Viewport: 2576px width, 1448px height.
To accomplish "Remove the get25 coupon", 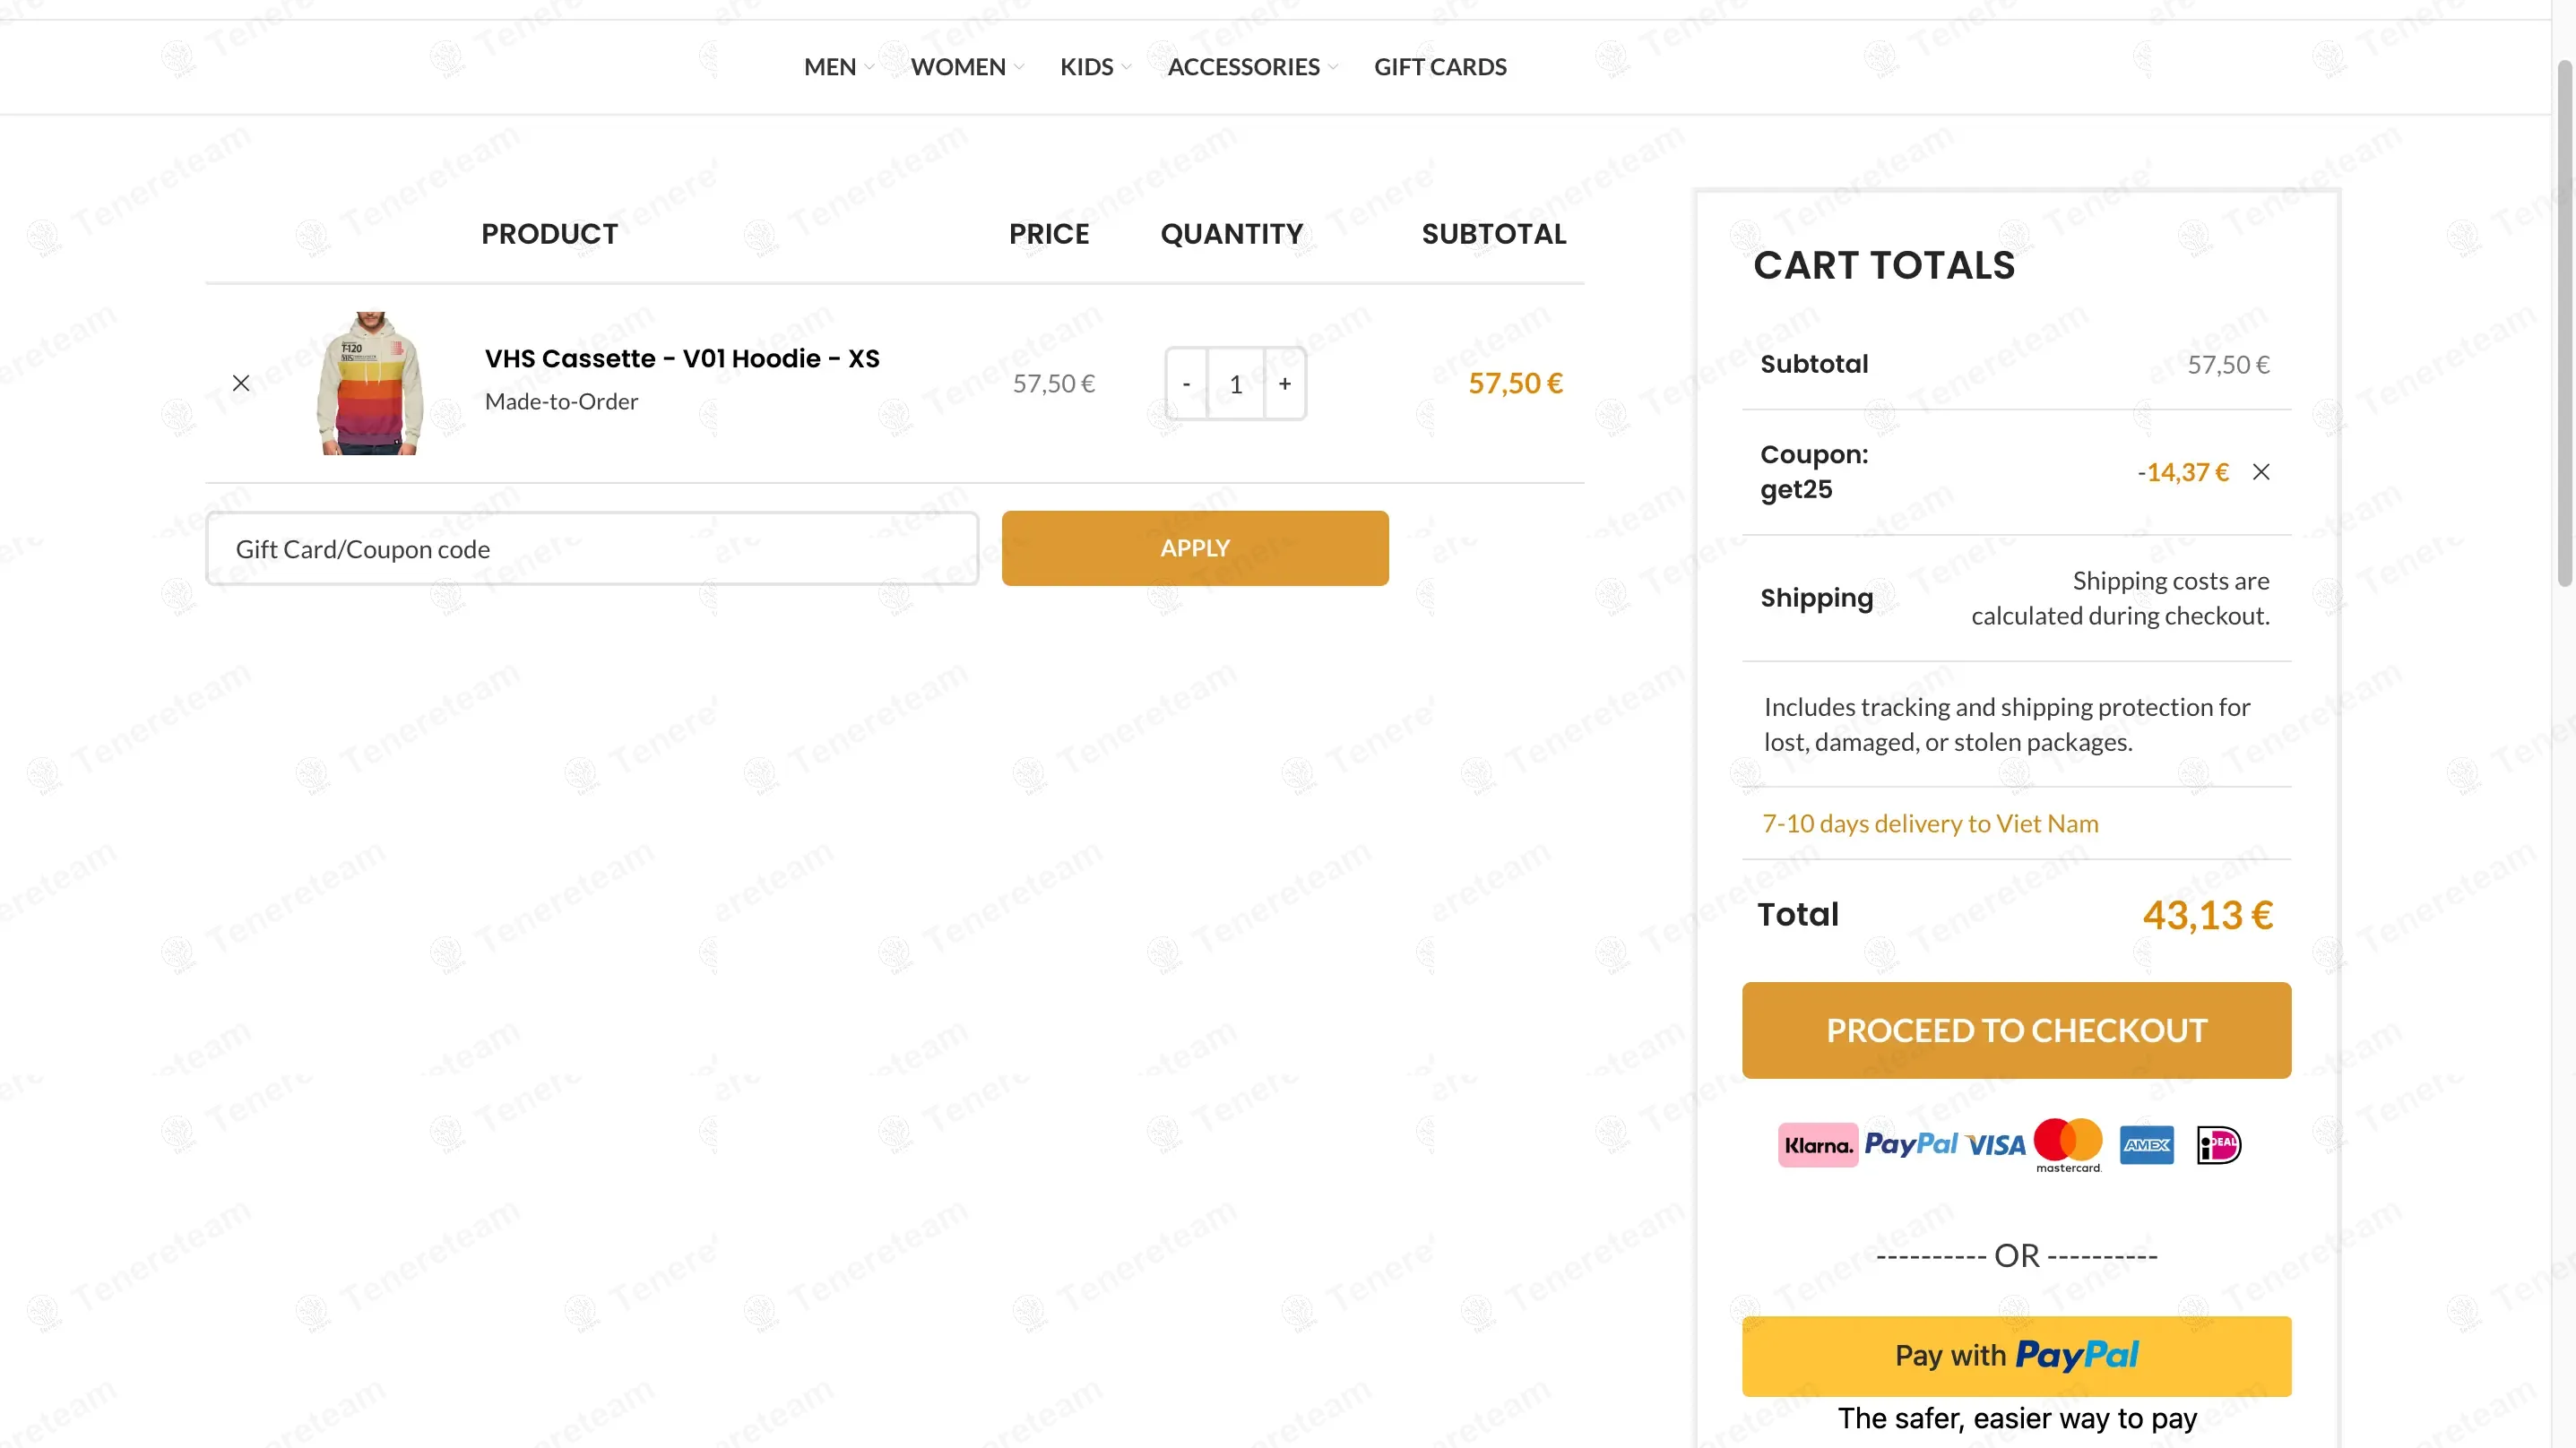I will tap(2261, 472).
